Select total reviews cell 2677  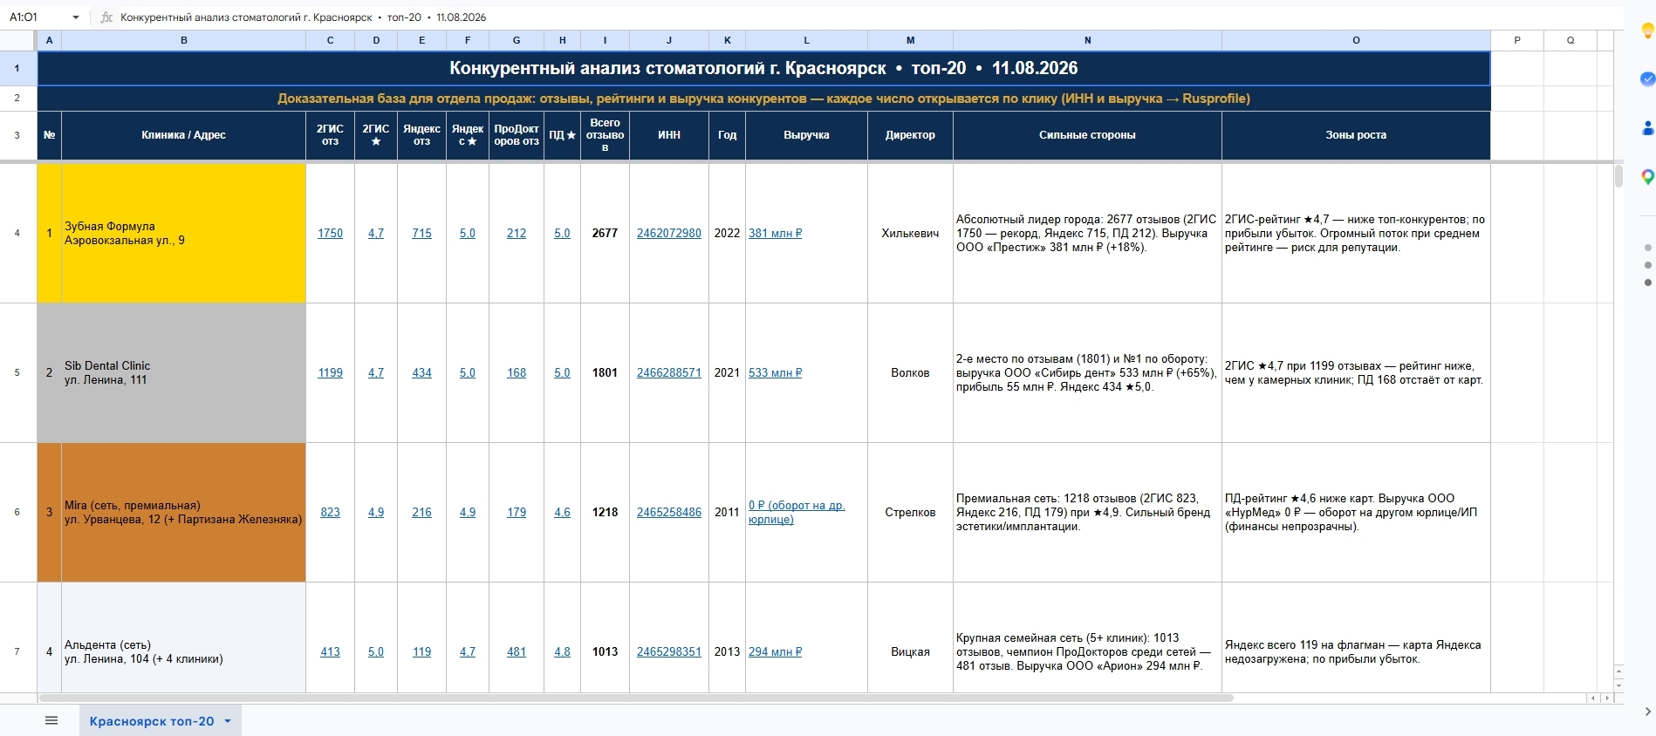tap(605, 233)
